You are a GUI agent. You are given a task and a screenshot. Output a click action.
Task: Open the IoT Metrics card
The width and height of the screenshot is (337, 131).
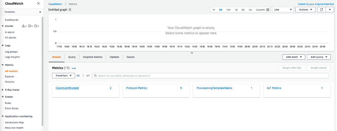click(x=297, y=91)
